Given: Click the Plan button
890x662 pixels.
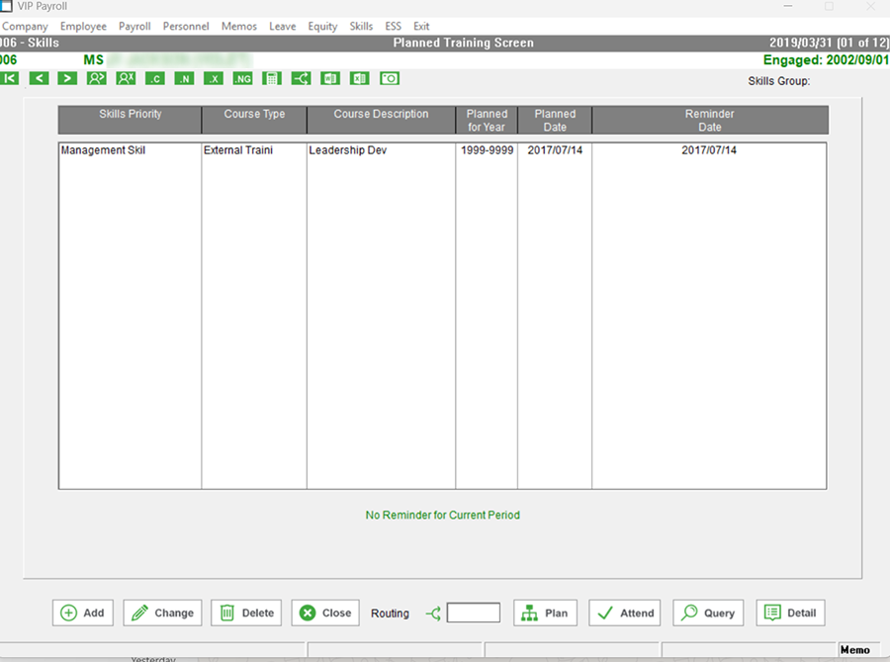Looking at the screenshot, I should click(x=545, y=613).
